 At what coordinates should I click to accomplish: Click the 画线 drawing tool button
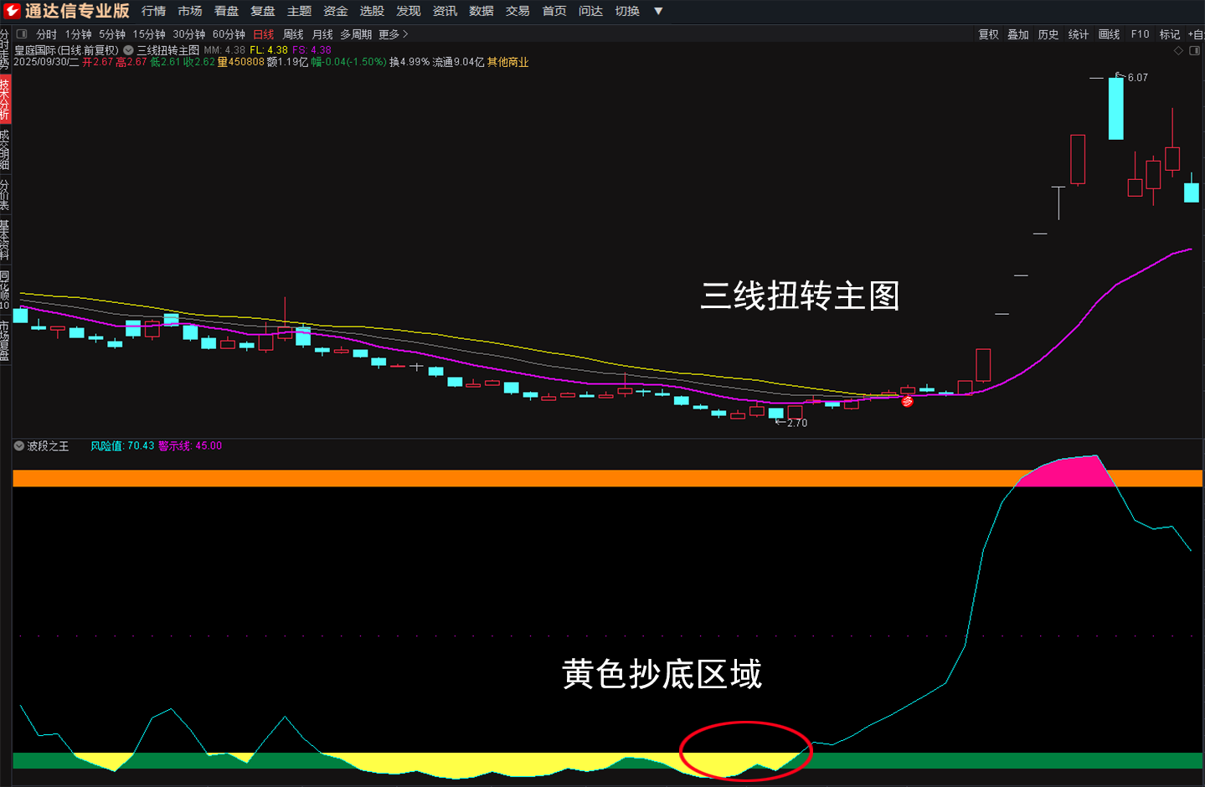tap(1109, 34)
